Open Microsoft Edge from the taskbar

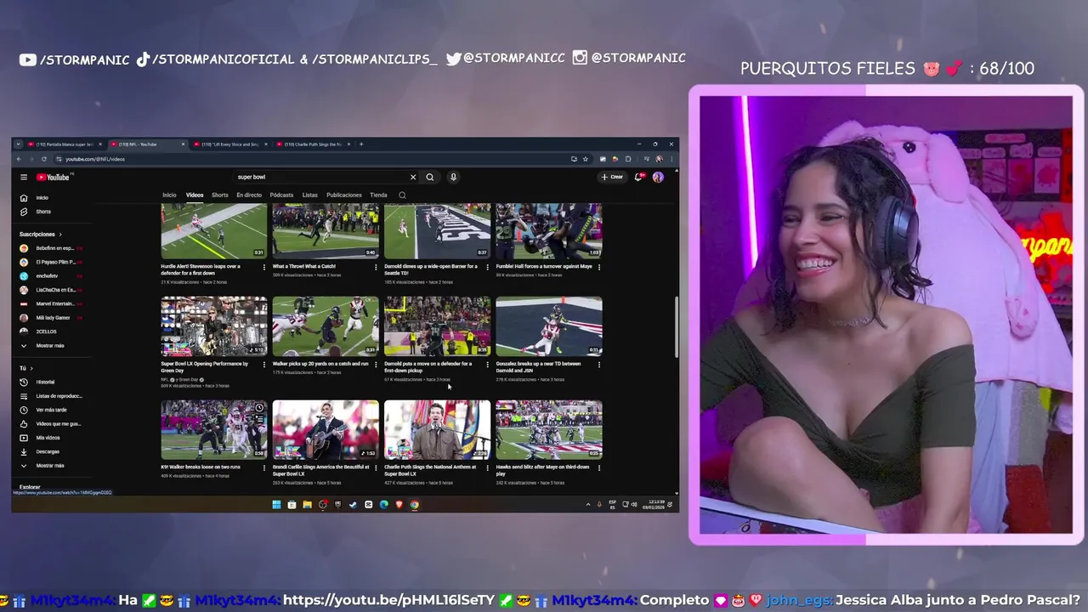click(383, 504)
